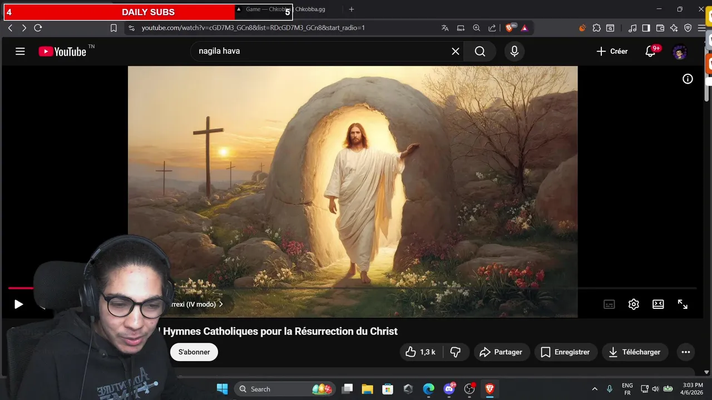Click the S'abonner button
Viewport: 712px width, 400px height.
(x=194, y=352)
